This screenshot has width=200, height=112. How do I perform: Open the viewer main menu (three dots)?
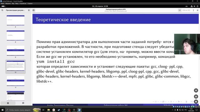click(193, 10)
